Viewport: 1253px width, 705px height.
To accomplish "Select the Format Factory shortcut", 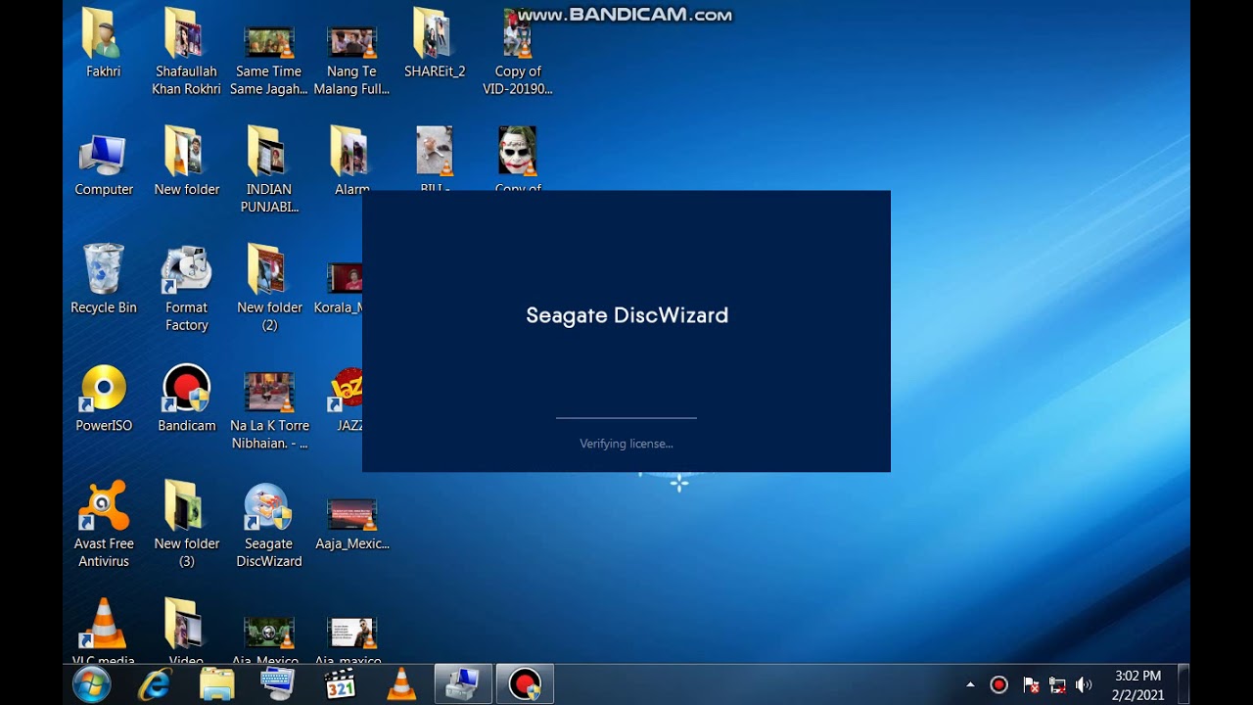I will pos(186,289).
